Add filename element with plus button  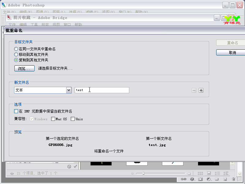pos(201,90)
